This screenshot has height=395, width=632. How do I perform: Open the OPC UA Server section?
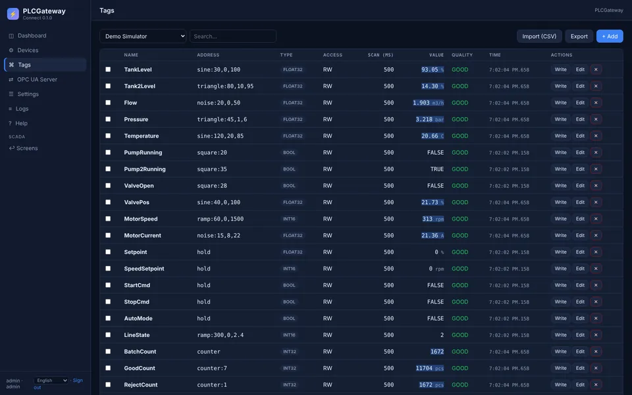coord(45,80)
